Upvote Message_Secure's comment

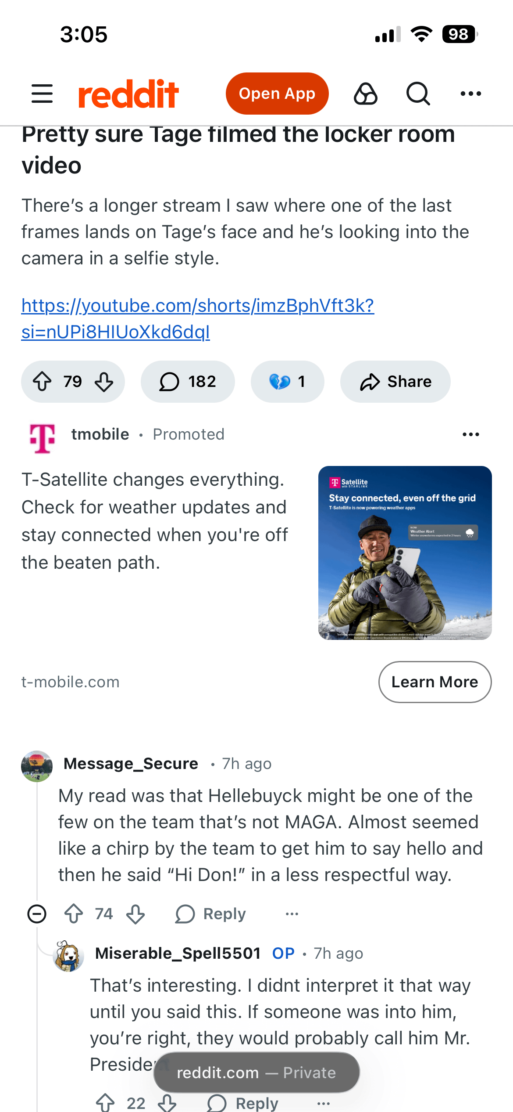coord(74,914)
